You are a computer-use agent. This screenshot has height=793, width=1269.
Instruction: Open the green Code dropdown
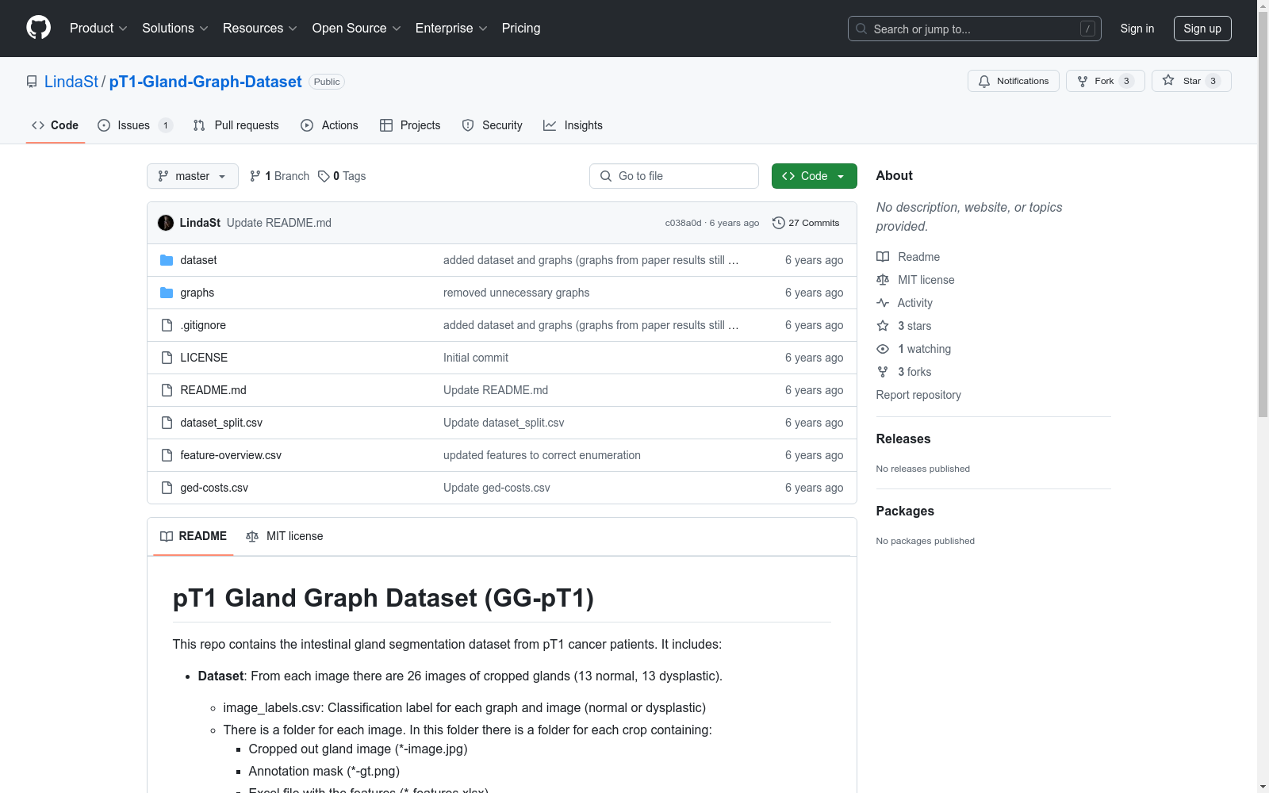(814, 176)
